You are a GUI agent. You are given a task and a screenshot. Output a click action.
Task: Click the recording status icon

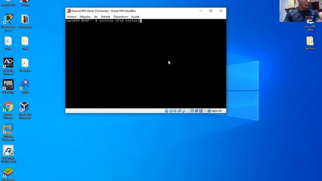197,111
